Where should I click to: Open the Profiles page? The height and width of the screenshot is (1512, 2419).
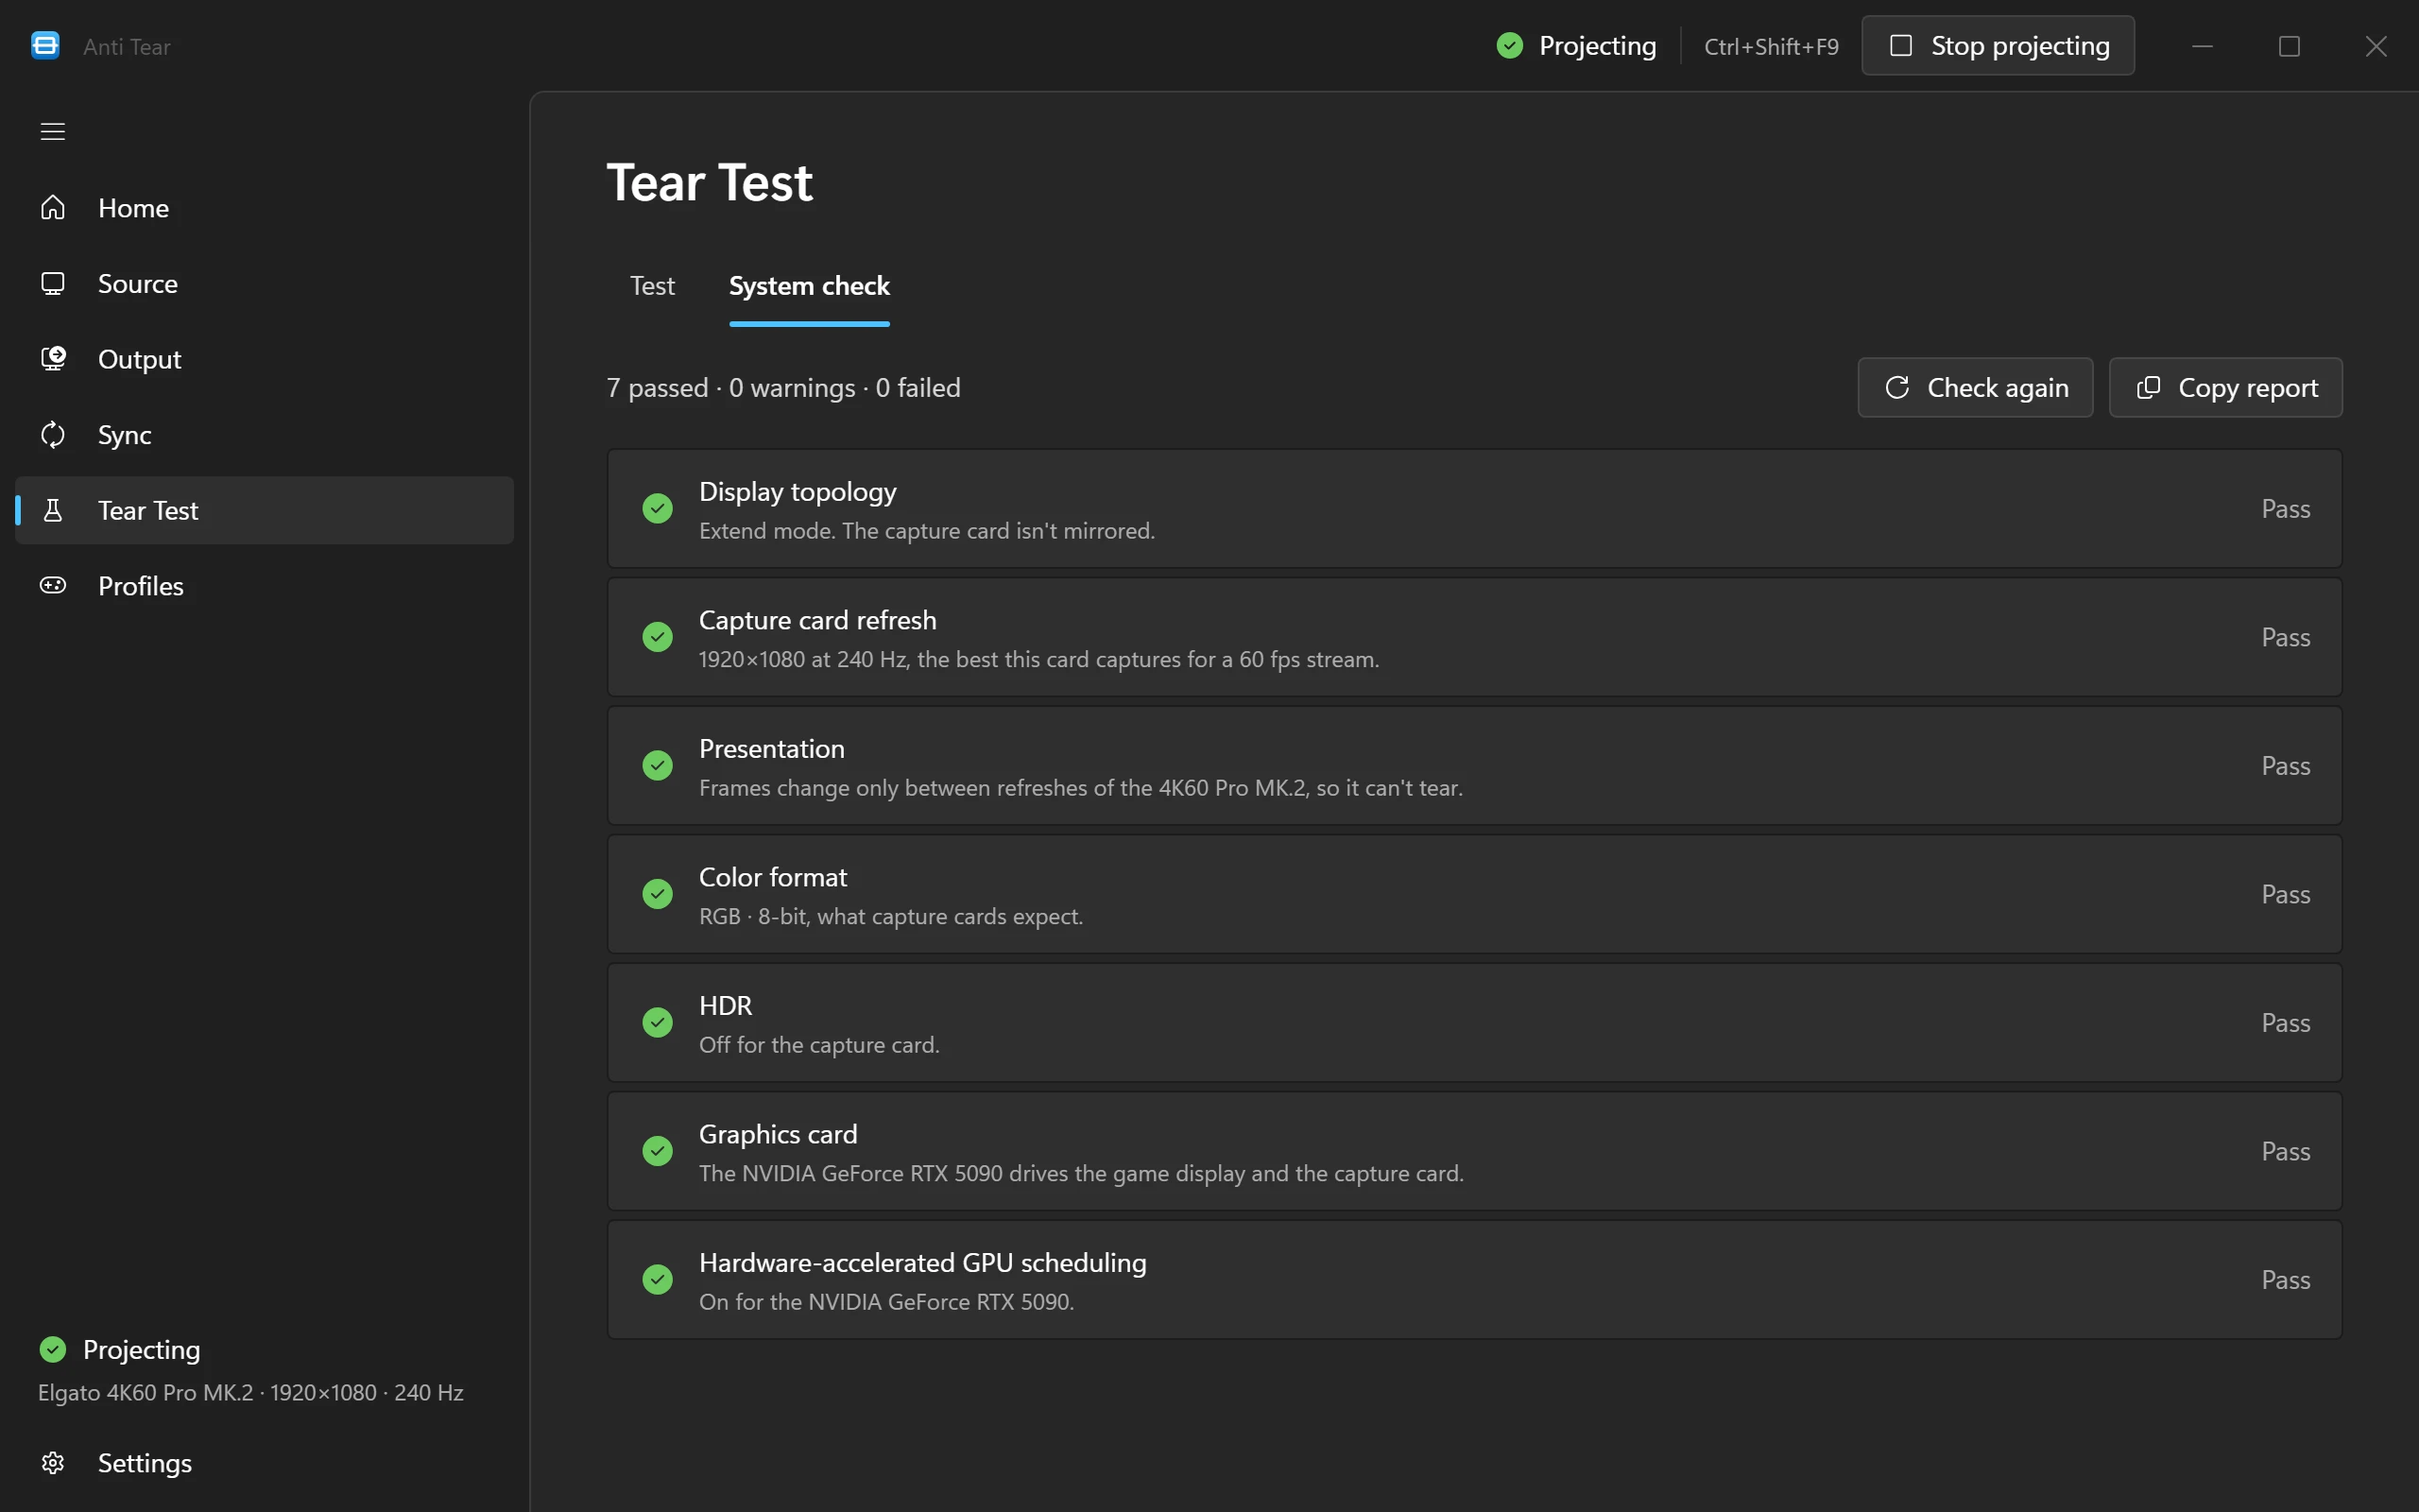click(264, 586)
